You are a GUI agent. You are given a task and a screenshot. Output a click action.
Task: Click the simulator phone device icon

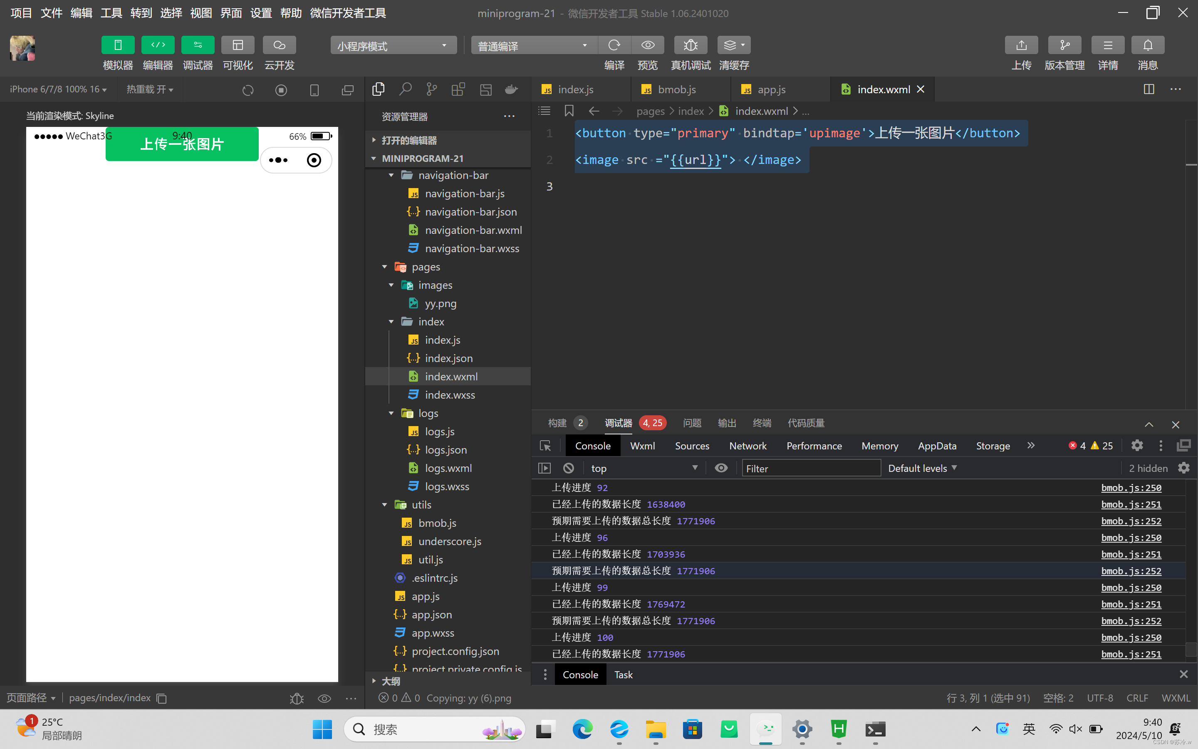pos(314,90)
